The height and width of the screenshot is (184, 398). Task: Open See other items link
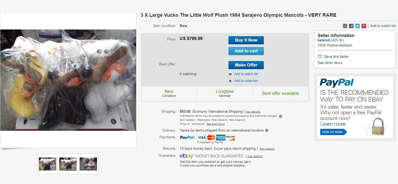[x=330, y=63]
